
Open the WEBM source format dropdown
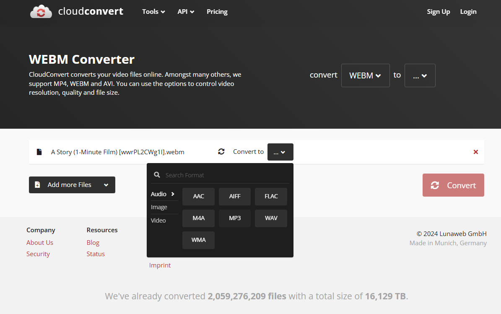(365, 75)
